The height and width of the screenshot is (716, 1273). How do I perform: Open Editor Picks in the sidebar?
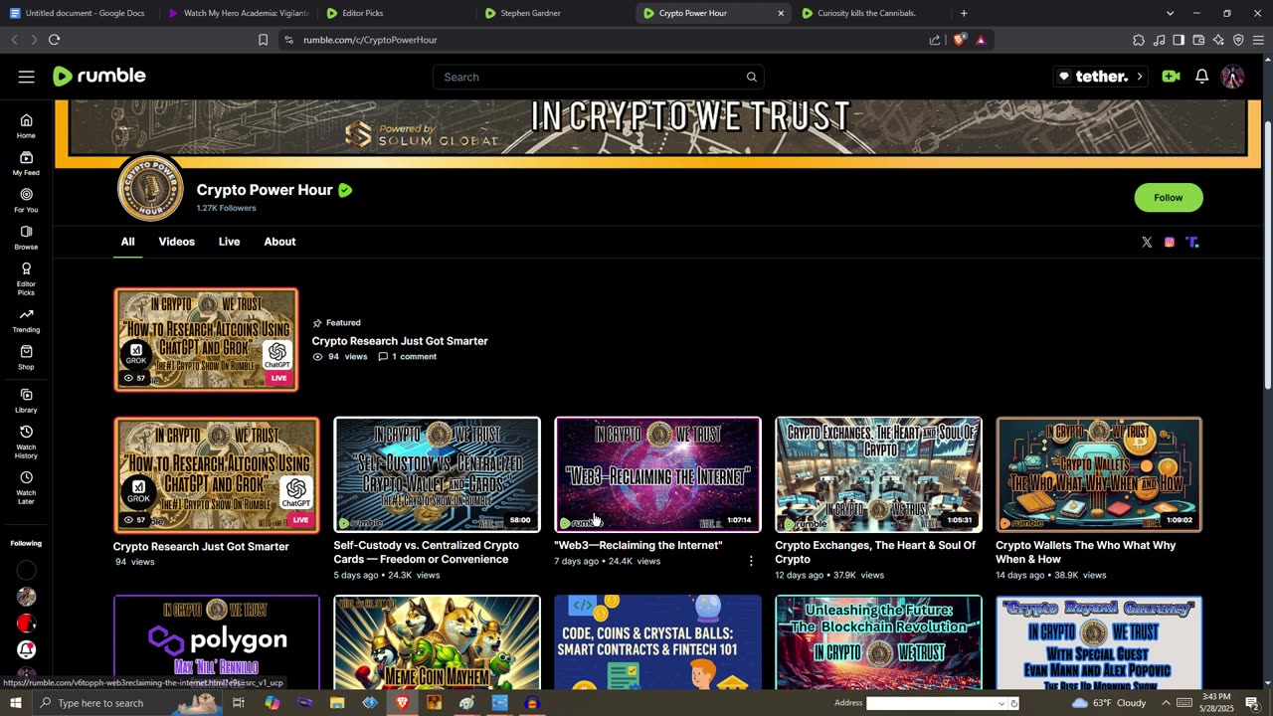(26, 279)
